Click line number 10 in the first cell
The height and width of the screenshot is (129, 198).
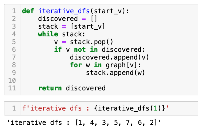(12, 80)
